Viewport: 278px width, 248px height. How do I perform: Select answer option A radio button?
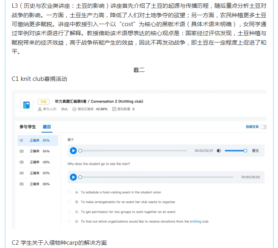click(69, 192)
